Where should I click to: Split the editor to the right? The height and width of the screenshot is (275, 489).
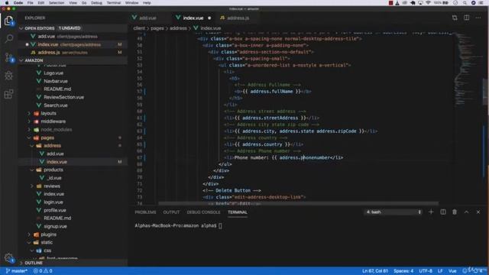click(466, 18)
